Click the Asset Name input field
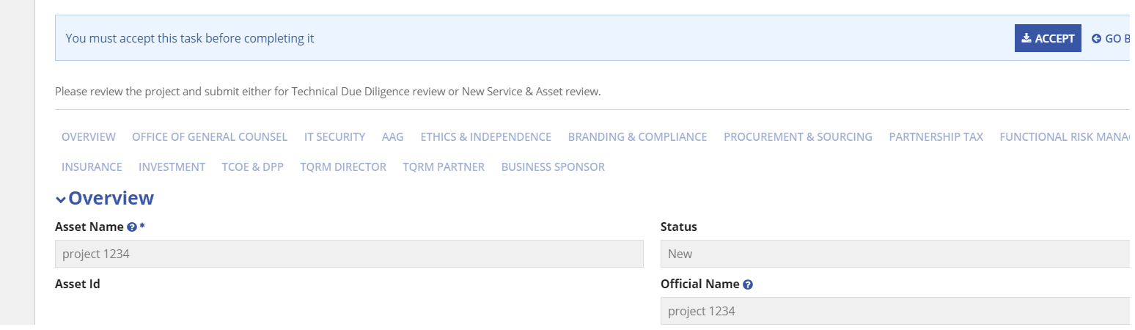 tap(349, 254)
